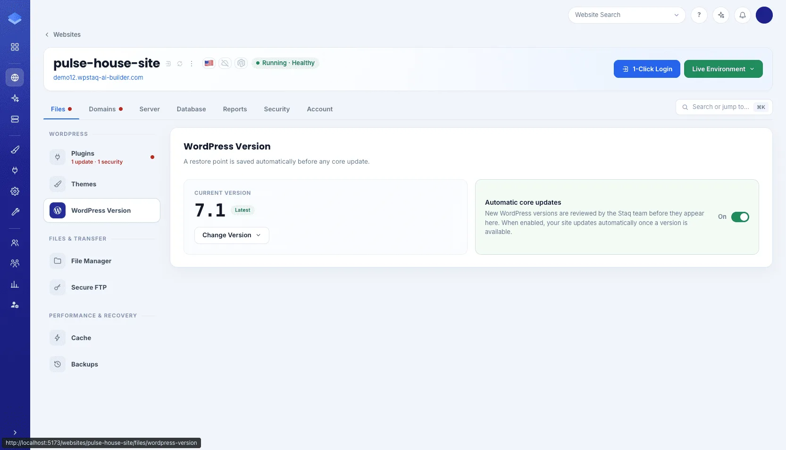Open the servers stack icon in sidebar
This screenshot has width=786, height=450.
click(x=15, y=119)
